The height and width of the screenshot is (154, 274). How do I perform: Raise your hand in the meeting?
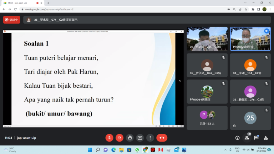[x=130, y=138]
